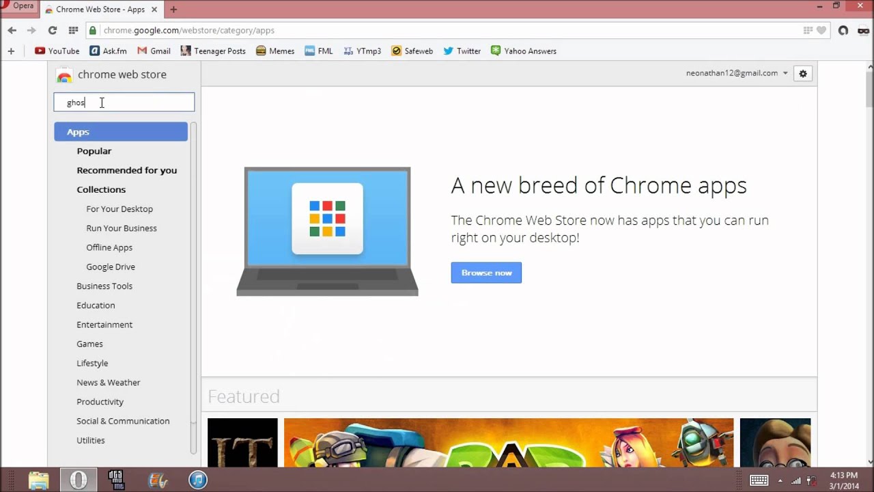
Task: Click the laptop apps illustration
Action: [327, 231]
